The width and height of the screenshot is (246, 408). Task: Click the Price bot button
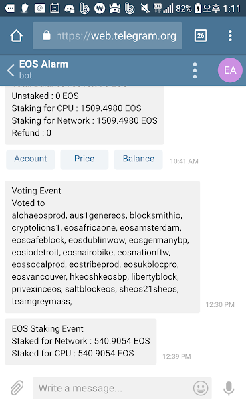pos(84,159)
